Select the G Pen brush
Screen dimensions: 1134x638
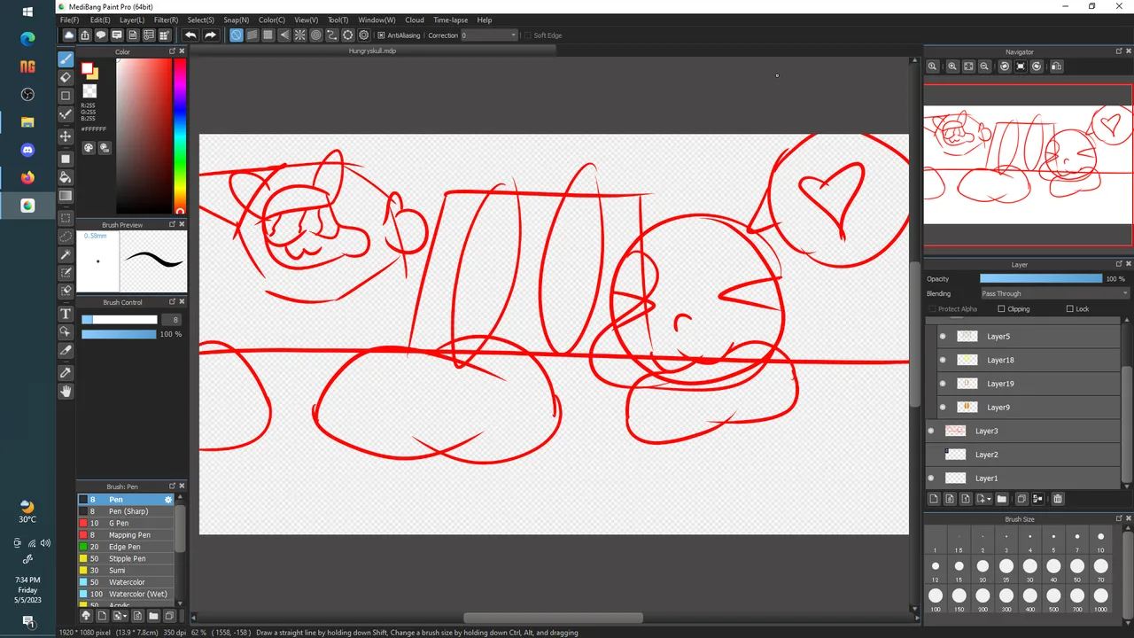click(127, 523)
